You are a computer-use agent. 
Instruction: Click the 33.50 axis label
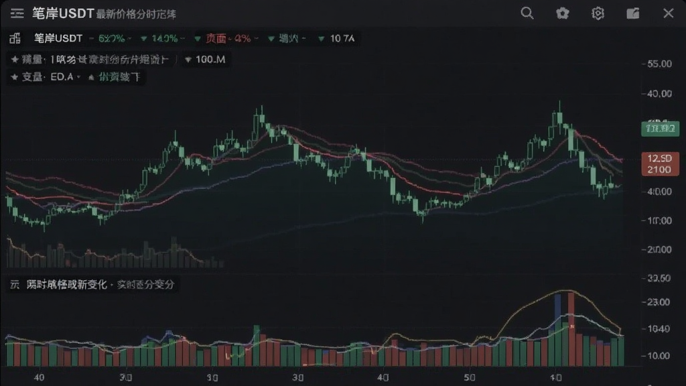point(659,278)
